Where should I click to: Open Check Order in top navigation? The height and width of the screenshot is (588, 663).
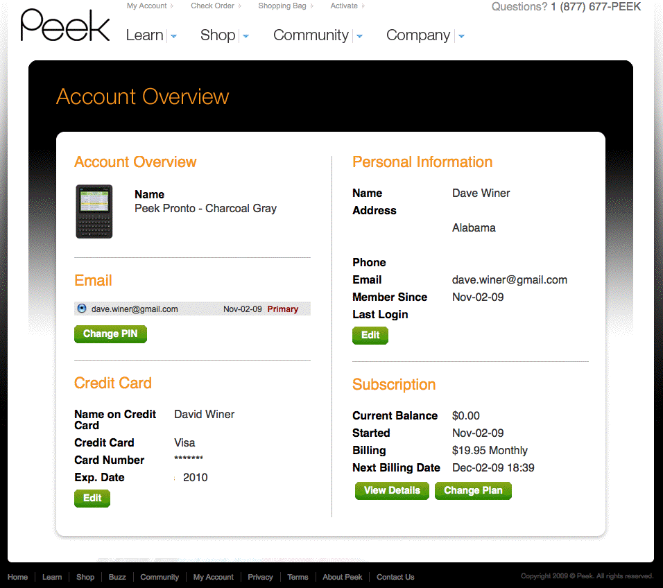[213, 6]
